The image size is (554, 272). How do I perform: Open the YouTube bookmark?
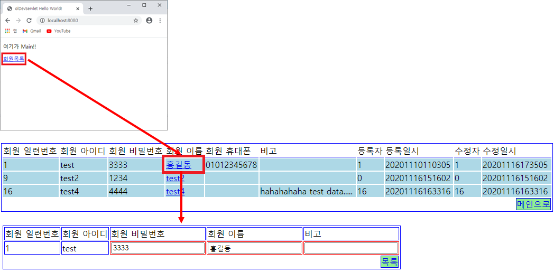[x=59, y=31]
